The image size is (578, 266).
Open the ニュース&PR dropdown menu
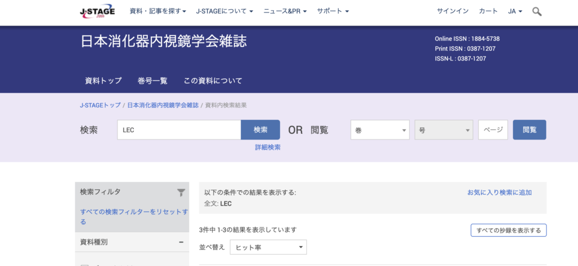(285, 11)
